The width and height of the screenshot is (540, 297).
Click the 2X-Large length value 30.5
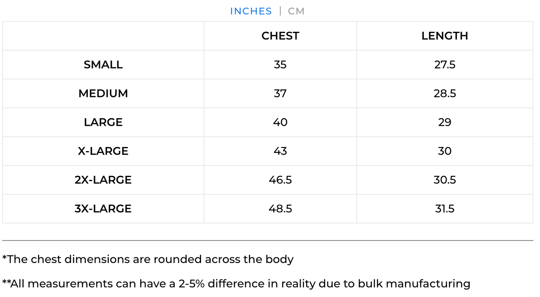(445, 180)
